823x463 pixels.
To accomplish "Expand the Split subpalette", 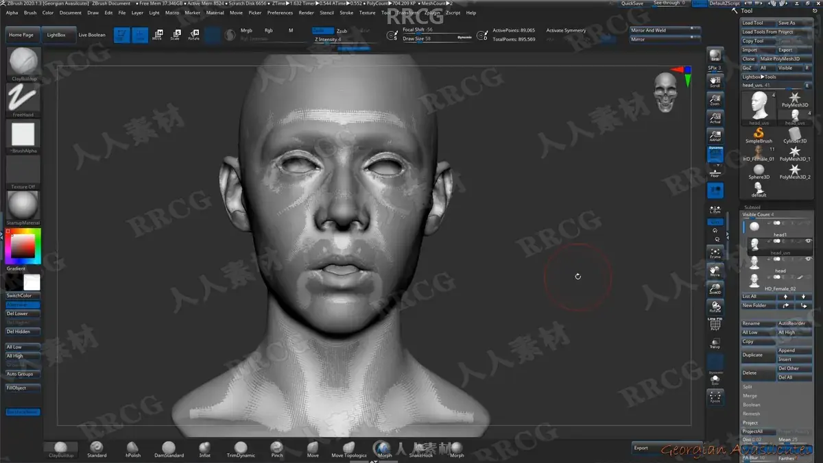I will click(747, 387).
